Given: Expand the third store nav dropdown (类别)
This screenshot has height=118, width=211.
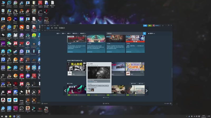Looking at the screenshot, I should (69, 34).
